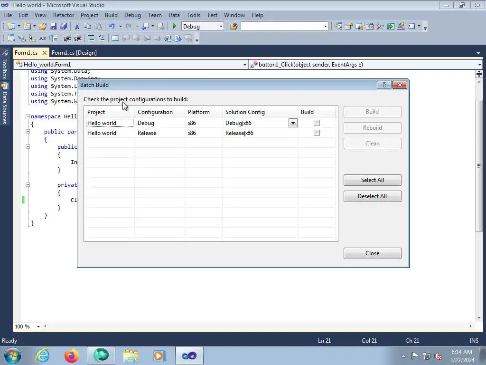Viewport: 486px width, 365px height.
Task: Click the green arrow Start Page icon
Action: [x=391, y=27]
